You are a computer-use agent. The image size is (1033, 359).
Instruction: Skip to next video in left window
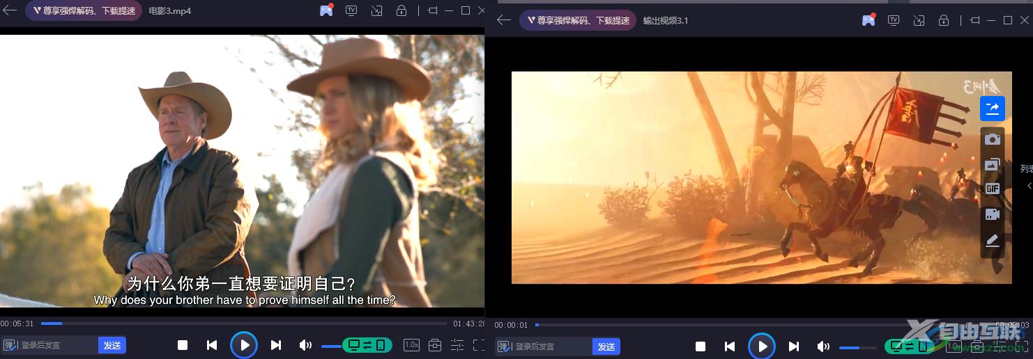point(276,345)
